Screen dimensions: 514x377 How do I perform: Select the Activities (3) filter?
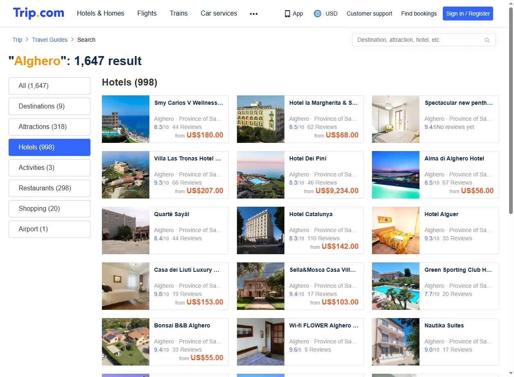(50, 168)
